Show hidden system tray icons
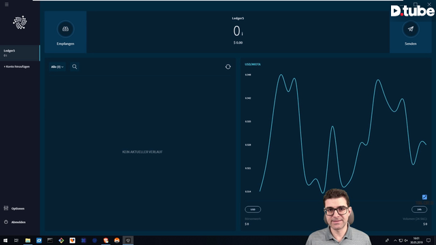The image size is (436, 245). pos(395,240)
